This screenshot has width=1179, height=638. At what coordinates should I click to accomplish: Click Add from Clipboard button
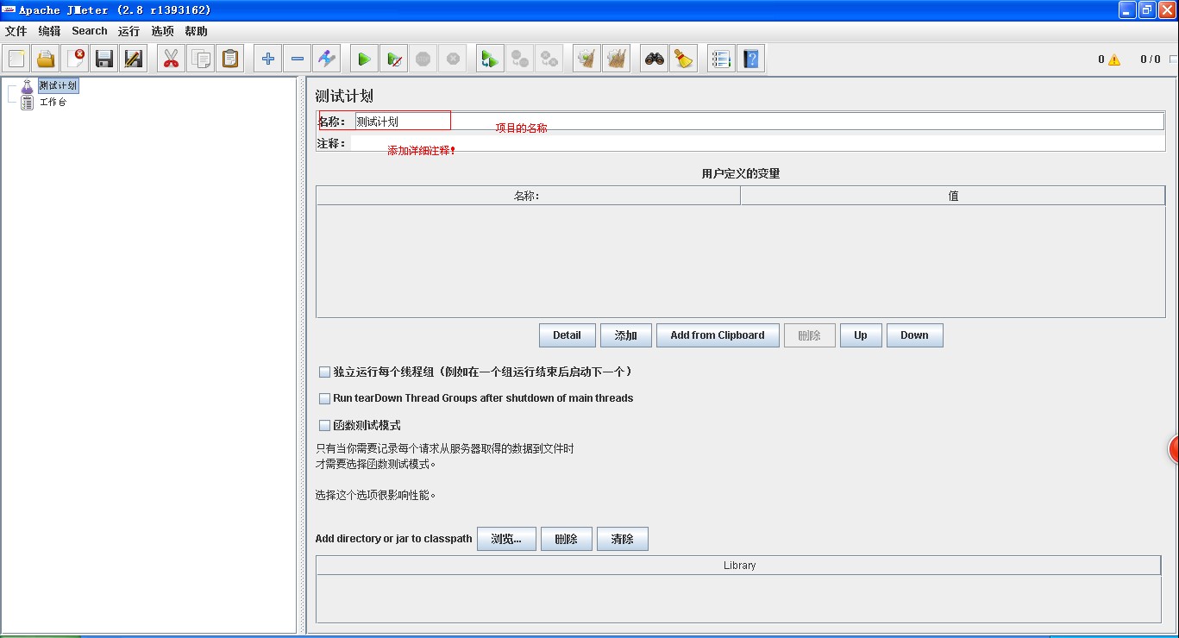tap(718, 335)
